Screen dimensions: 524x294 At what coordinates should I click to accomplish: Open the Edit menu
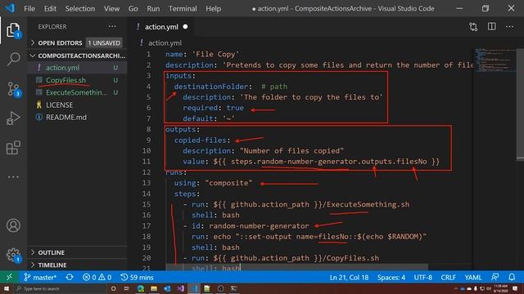point(50,9)
